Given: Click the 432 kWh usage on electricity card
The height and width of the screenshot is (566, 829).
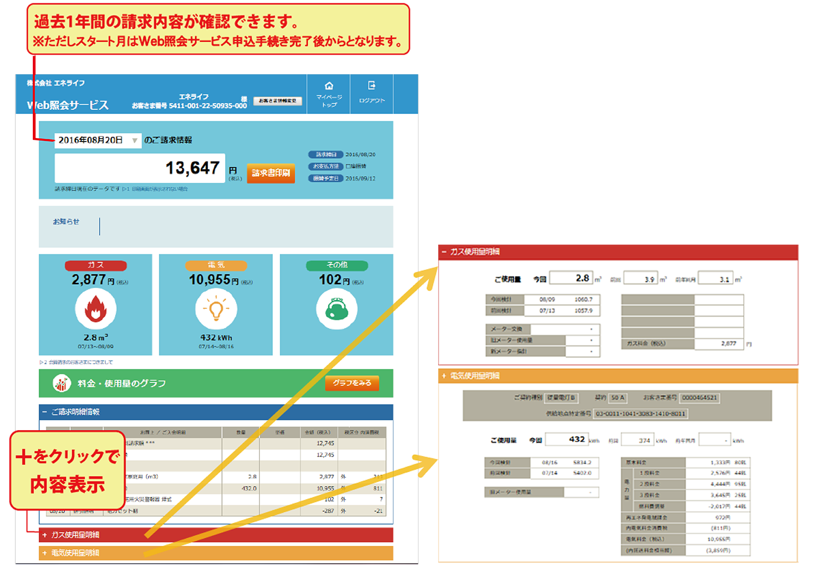Looking at the screenshot, I should 216,338.
